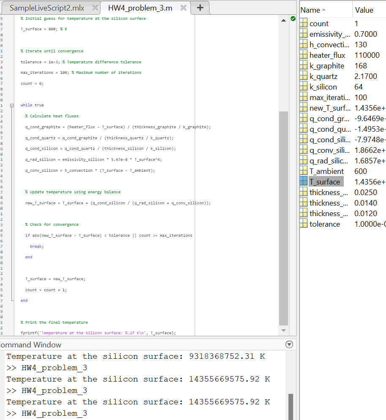Click the fprintf statement line

tap(98, 333)
